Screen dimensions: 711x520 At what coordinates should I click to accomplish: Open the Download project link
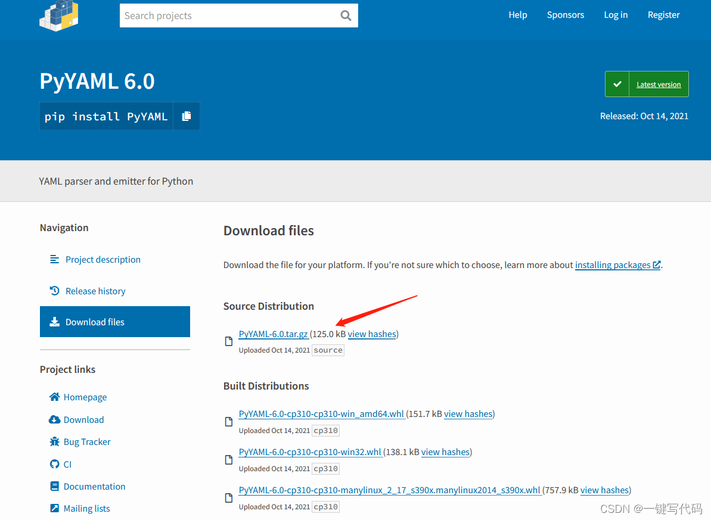[84, 420]
